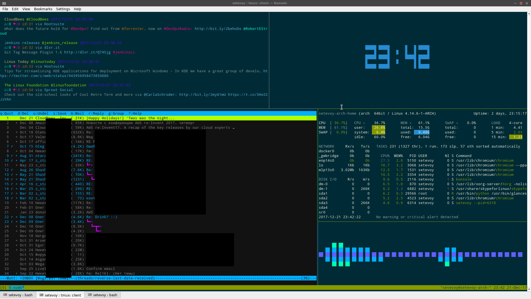Select the 'setevoy : tmux: client' tab
The image size is (531, 299).
coord(60,295)
